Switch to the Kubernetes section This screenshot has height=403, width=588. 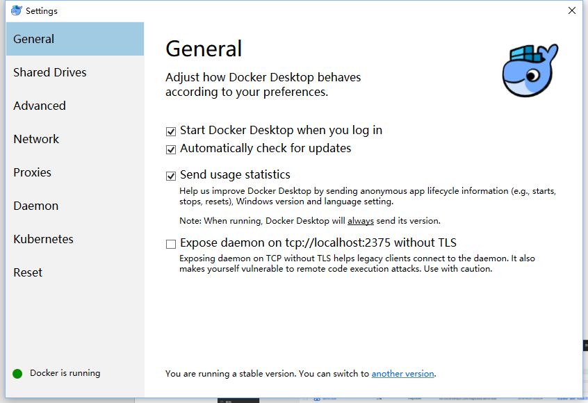(75, 239)
